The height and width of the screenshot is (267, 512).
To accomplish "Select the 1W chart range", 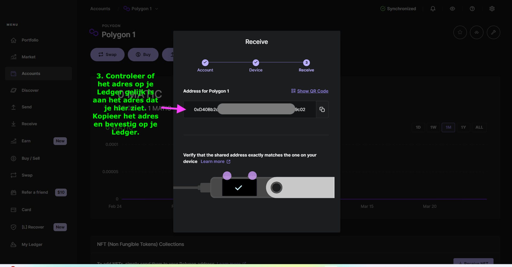I will tap(433, 127).
